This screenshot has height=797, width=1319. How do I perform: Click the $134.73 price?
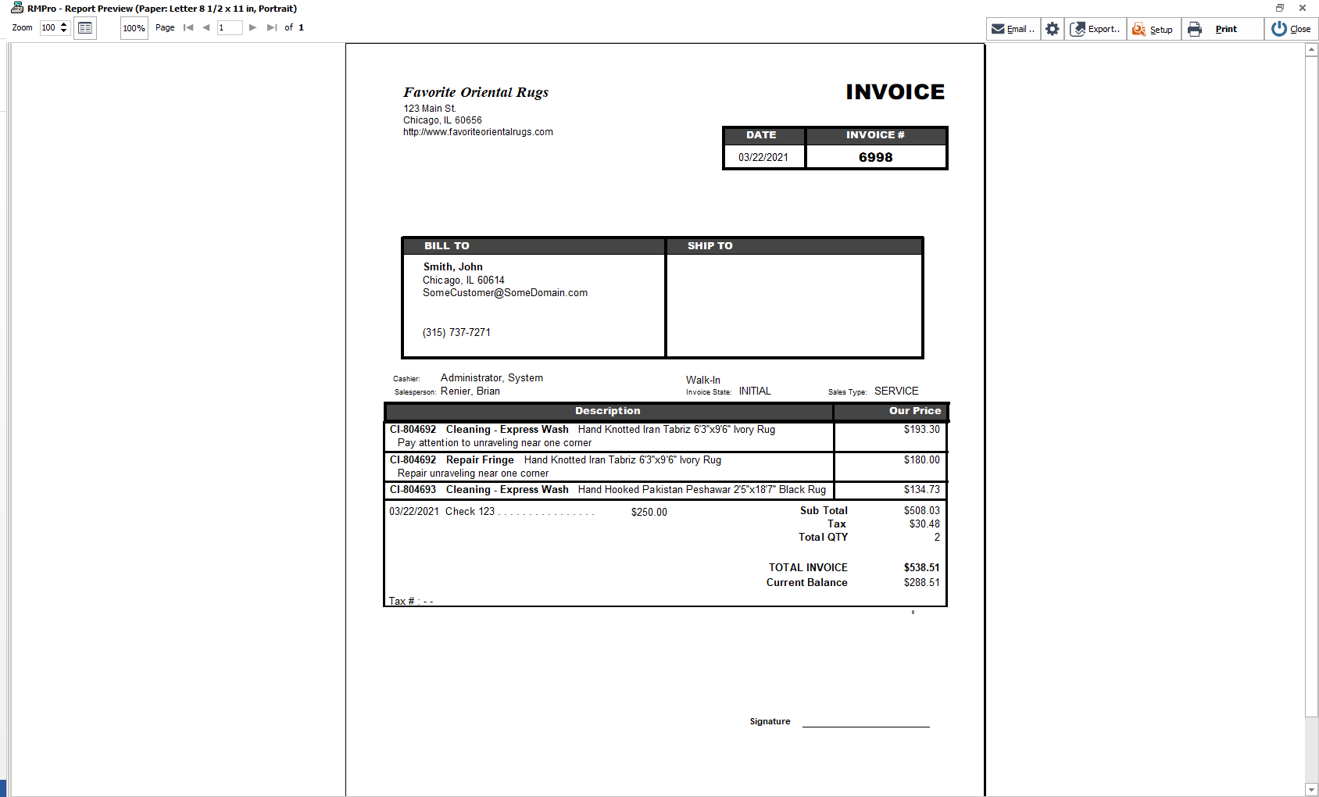[921, 489]
